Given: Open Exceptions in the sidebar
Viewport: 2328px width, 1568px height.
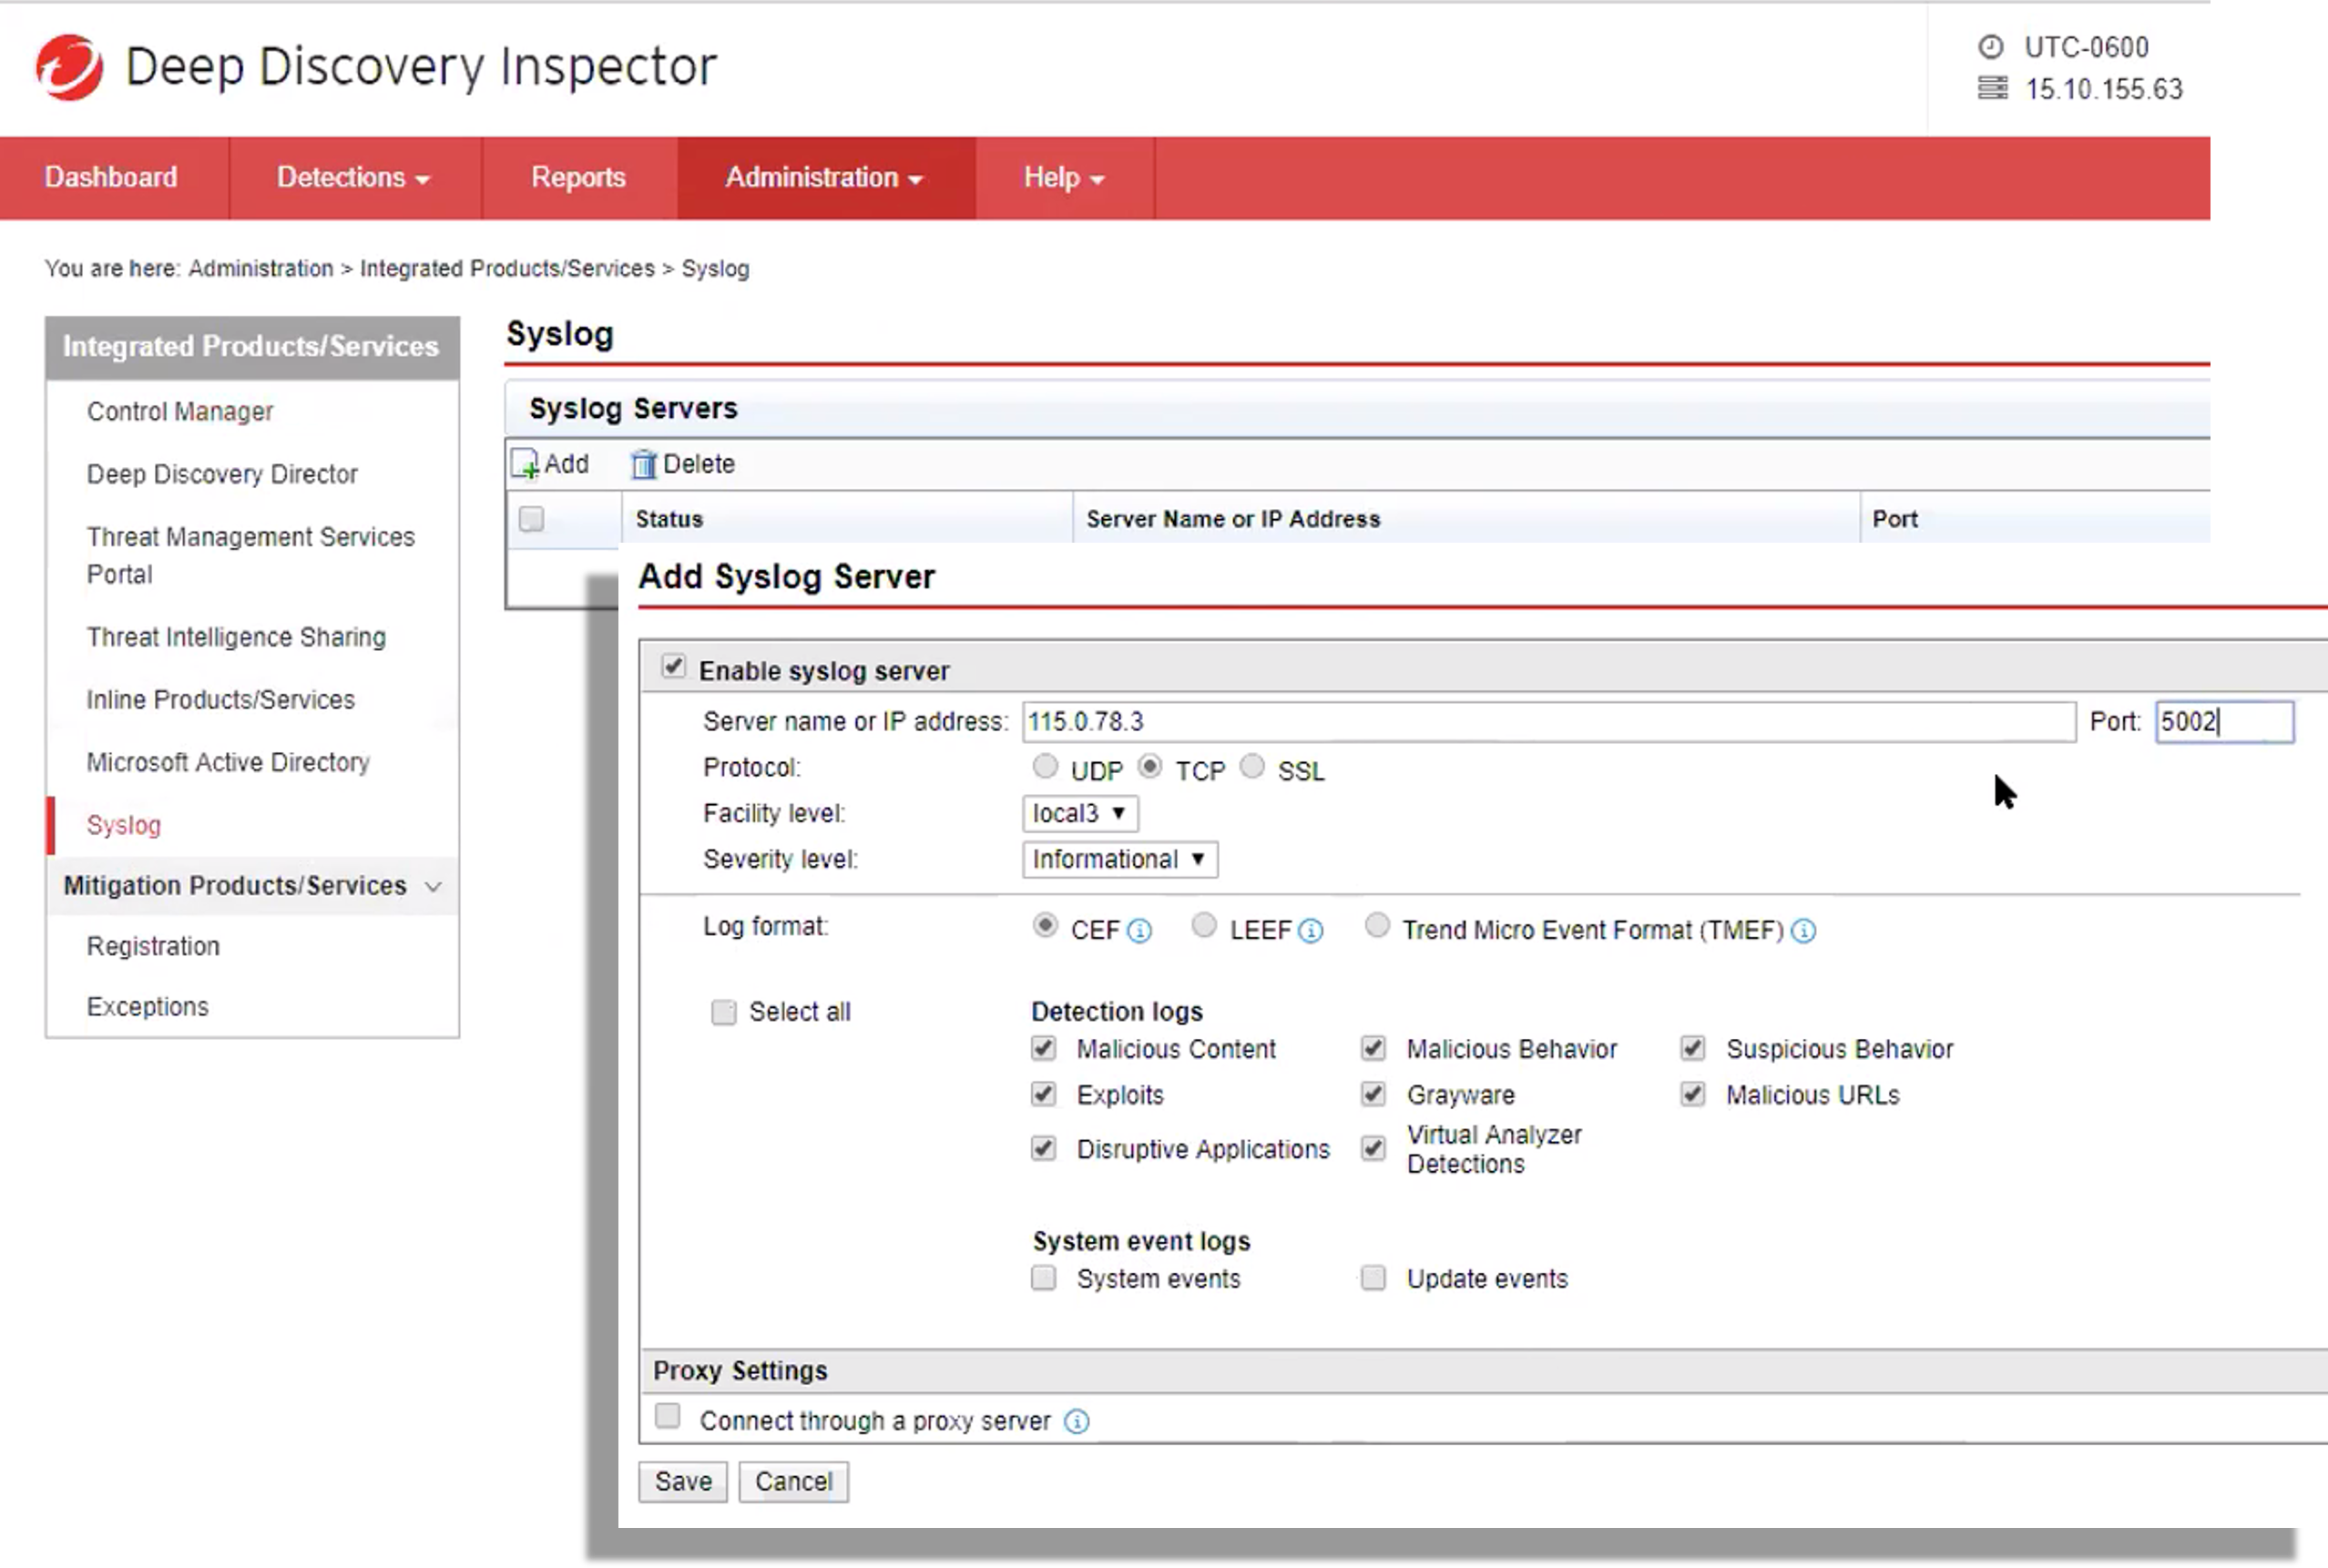Looking at the screenshot, I should pyautogui.click(x=148, y=1007).
